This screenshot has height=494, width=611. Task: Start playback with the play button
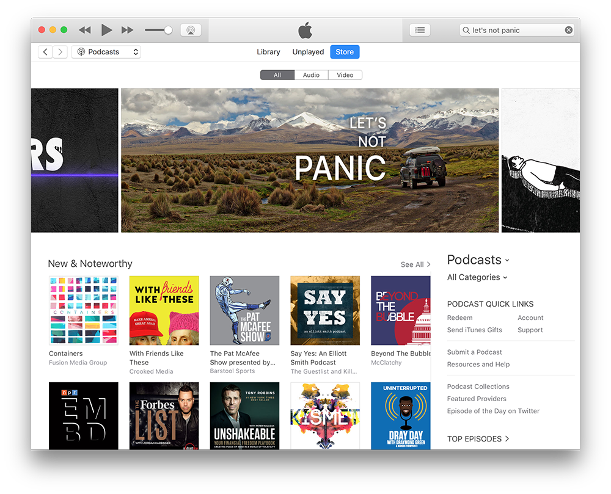pyautogui.click(x=106, y=30)
